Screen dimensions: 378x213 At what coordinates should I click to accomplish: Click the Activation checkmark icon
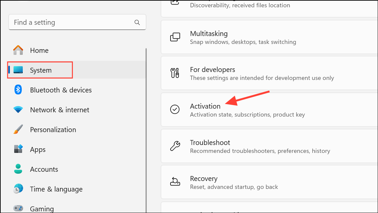[175, 109]
